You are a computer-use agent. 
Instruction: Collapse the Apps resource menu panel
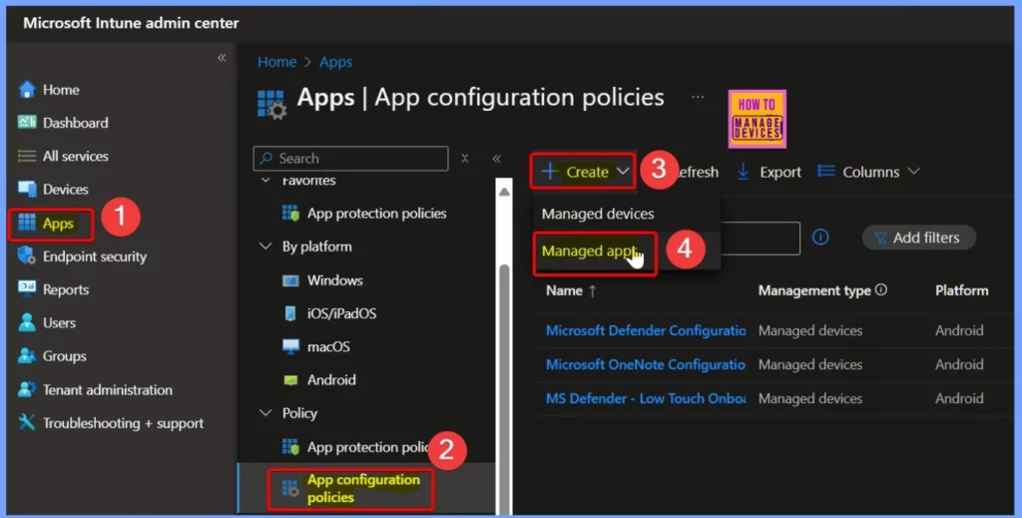[x=497, y=159]
